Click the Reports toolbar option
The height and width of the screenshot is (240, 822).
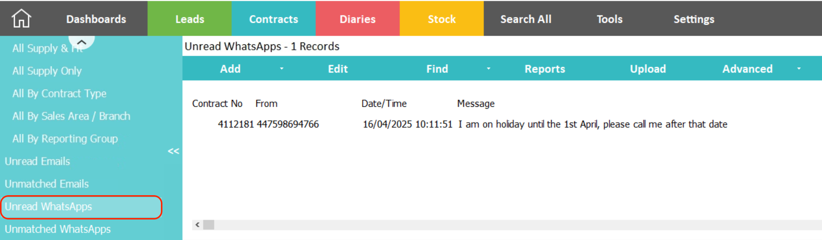[x=545, y=69]
